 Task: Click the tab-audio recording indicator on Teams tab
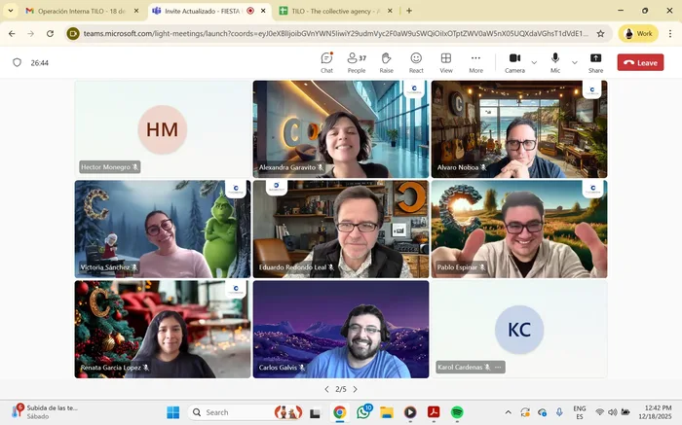[250, 11]
